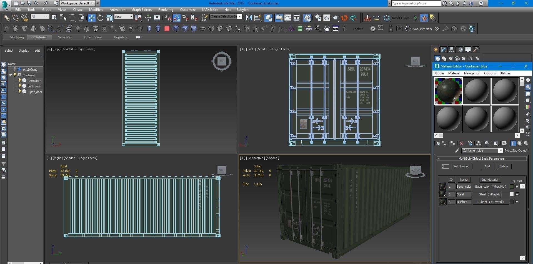The image size is (533, 264).
Task: Switch to the Modeling ribbon tab
Action: tap(17, 37)
